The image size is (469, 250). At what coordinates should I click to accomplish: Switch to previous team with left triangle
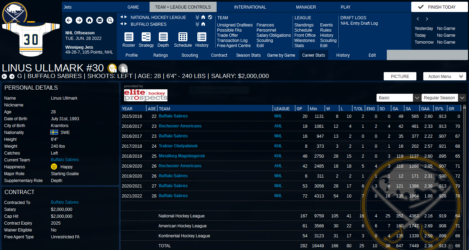[x=121, y=24]
